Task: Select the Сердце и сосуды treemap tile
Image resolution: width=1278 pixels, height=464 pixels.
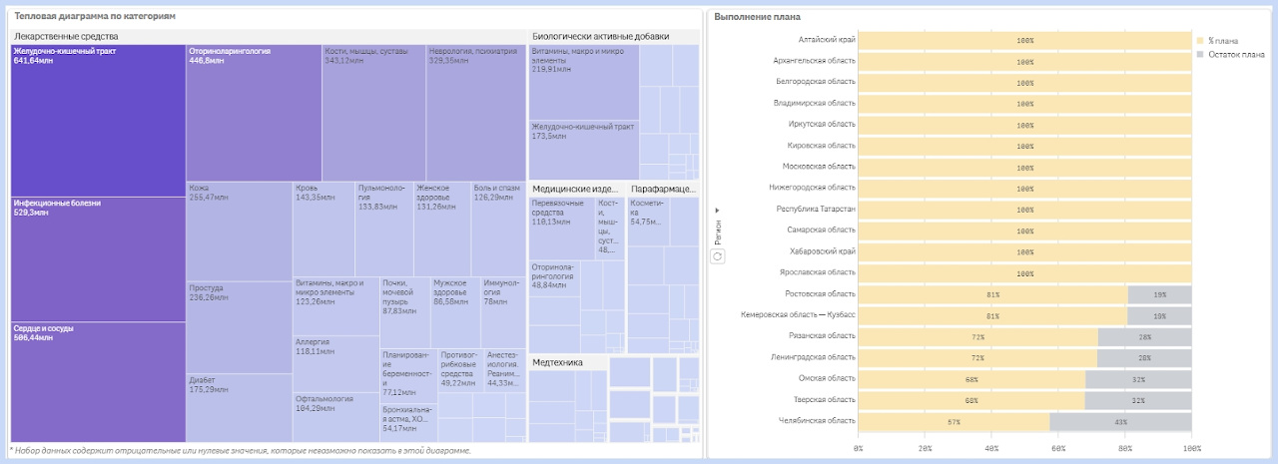Action: point(98,382)
